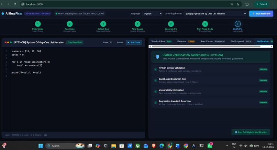Click the Vulnerability Elimination checkmark icon
Screen dimensions: 277x150
(x=155, y=92)
